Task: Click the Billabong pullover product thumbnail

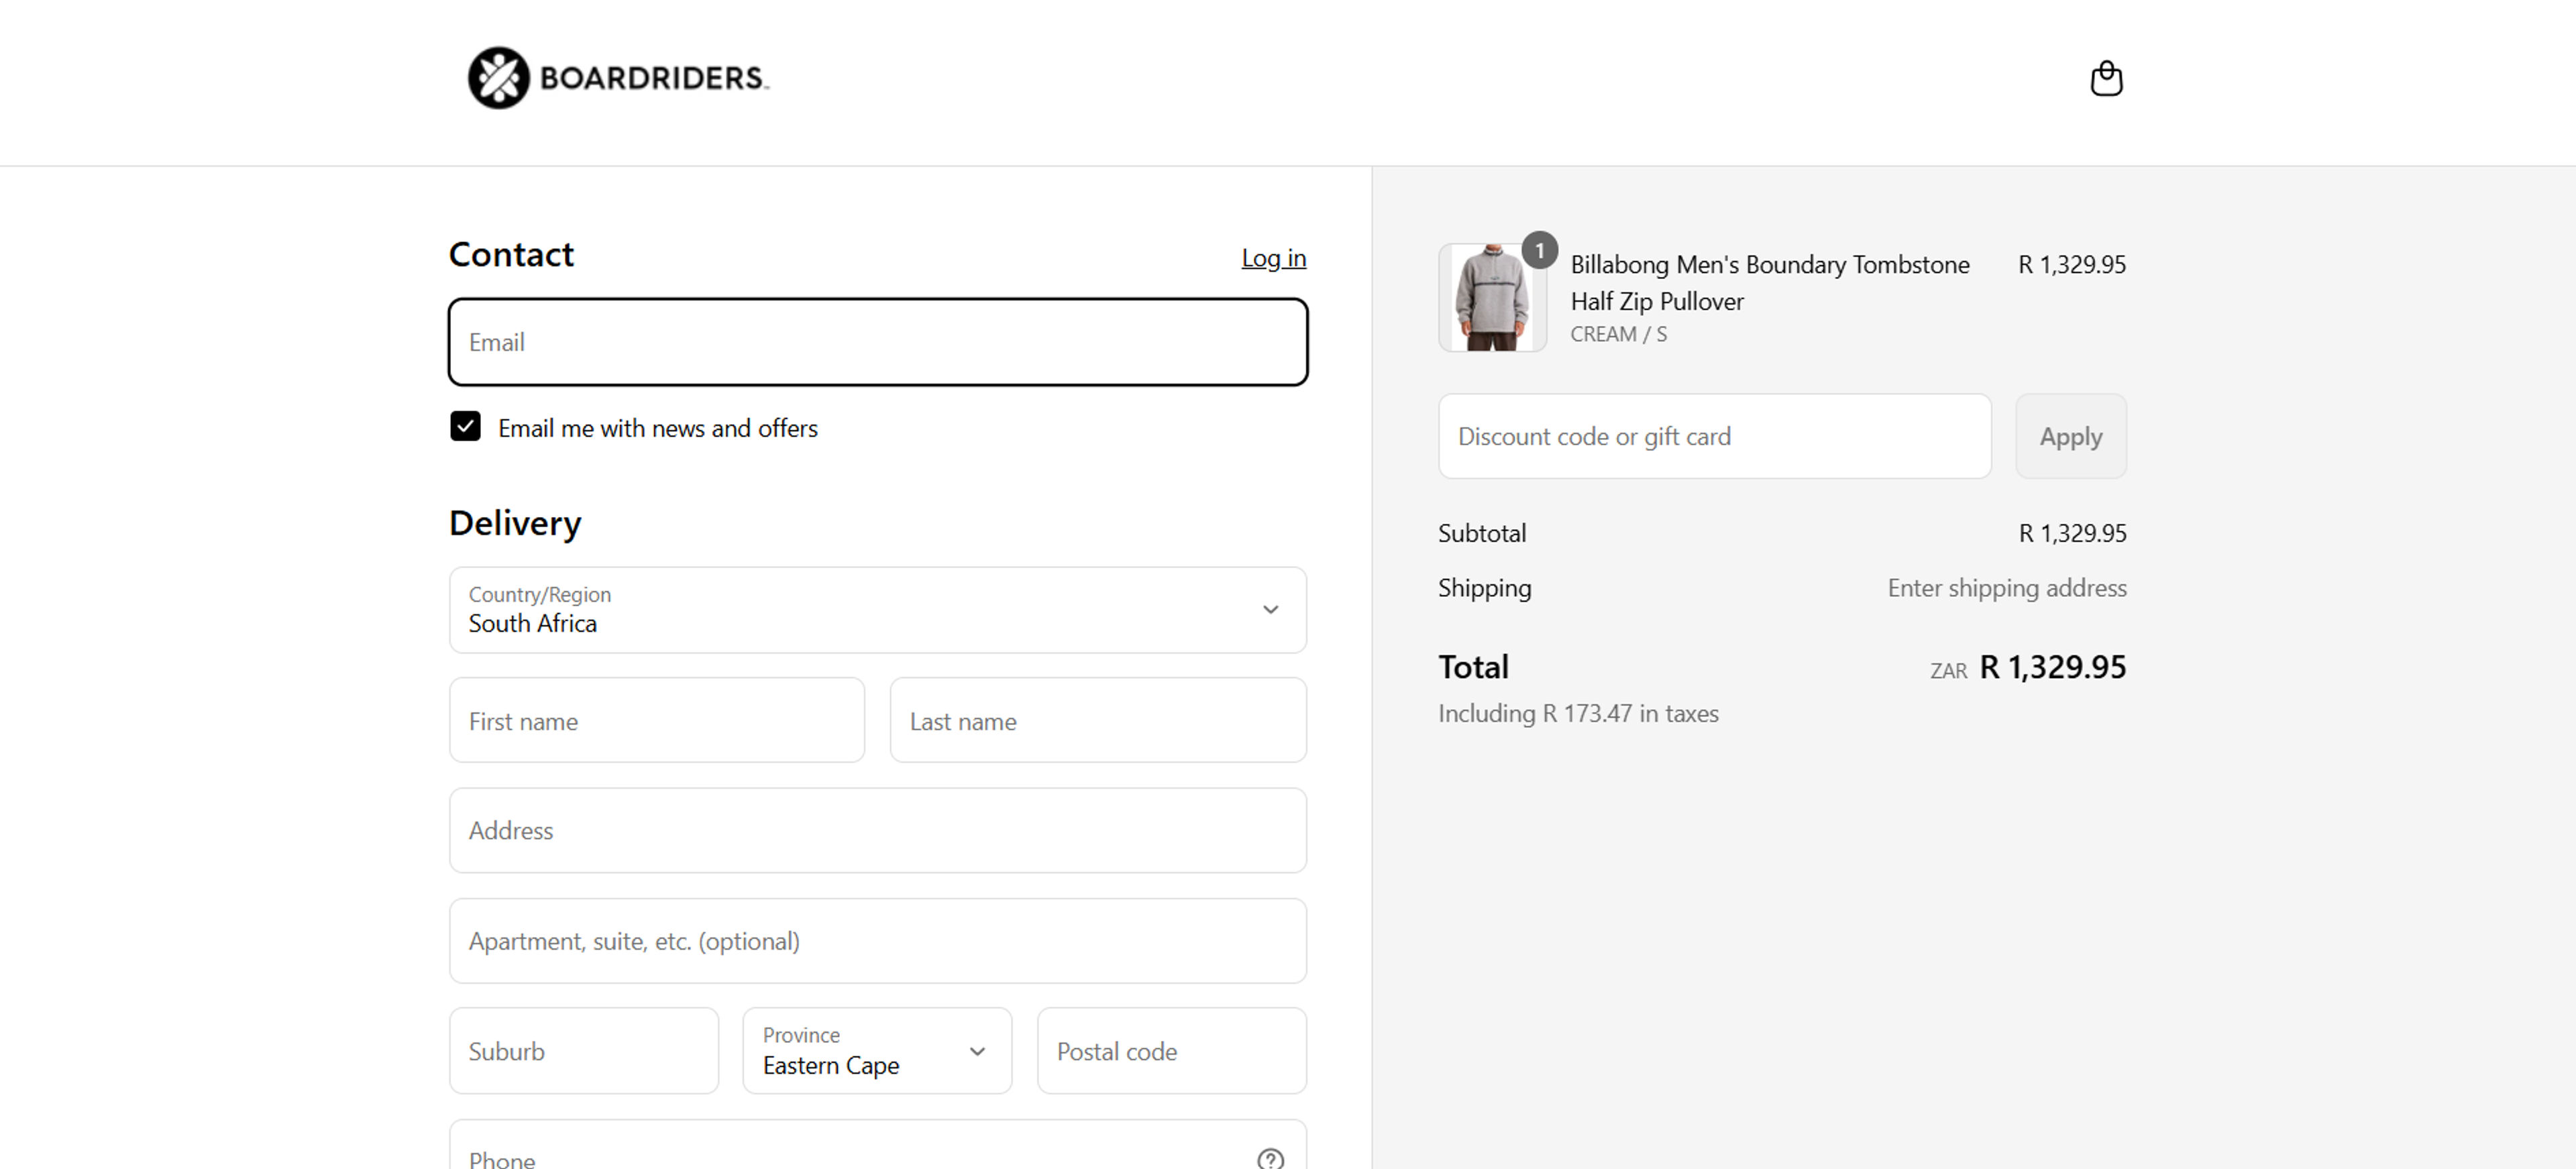Action: [1492, 297]
